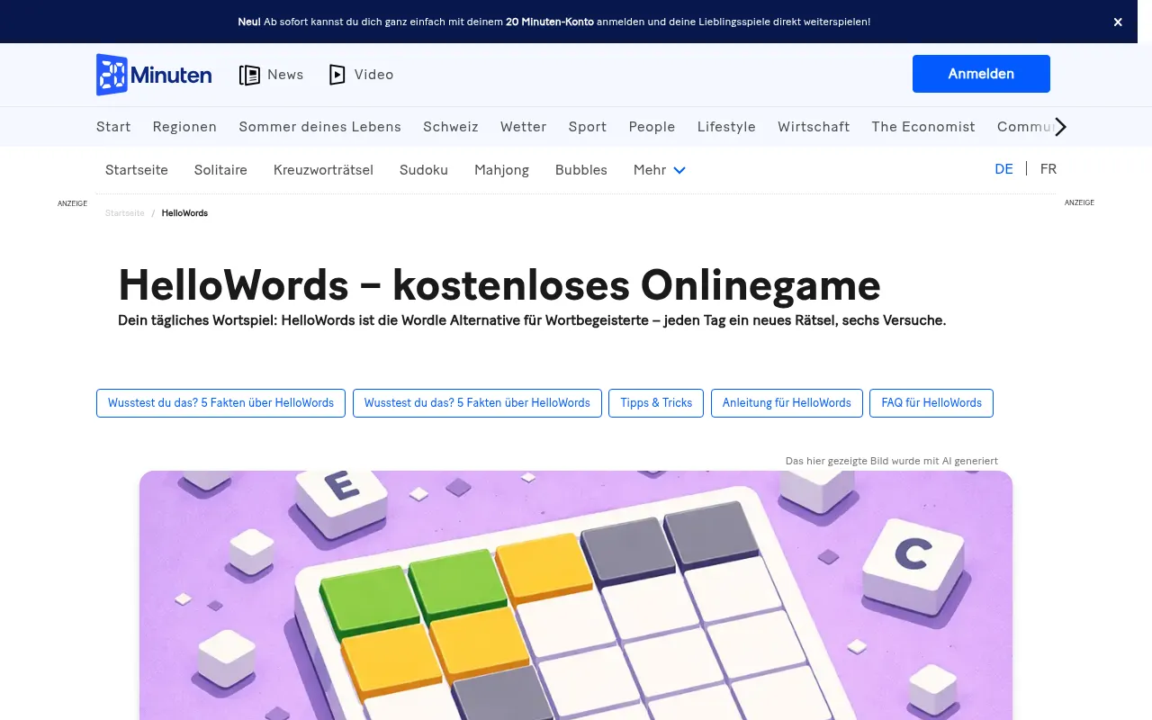Open the Sudoku game tab
Screen dimensions: 1152x720
click(424, 170)
